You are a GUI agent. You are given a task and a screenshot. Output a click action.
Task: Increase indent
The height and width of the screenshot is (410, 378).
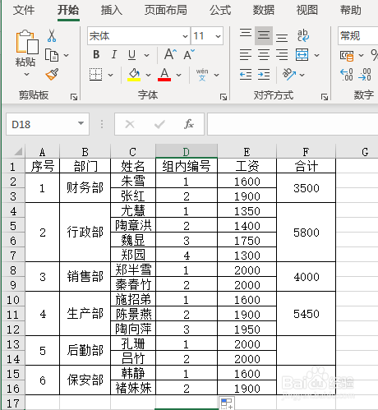click(264, 75)
